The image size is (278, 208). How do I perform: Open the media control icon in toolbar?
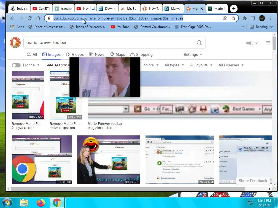pos(253,18)
